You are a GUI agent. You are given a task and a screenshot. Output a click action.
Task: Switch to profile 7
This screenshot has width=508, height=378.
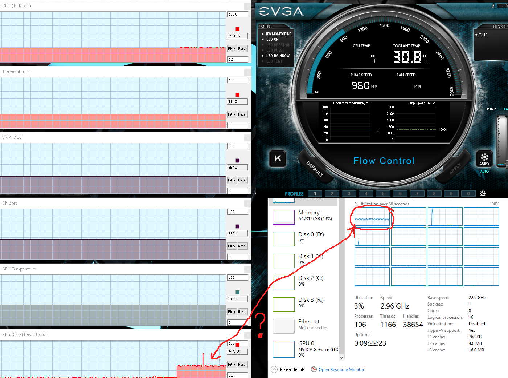(417, 193)
